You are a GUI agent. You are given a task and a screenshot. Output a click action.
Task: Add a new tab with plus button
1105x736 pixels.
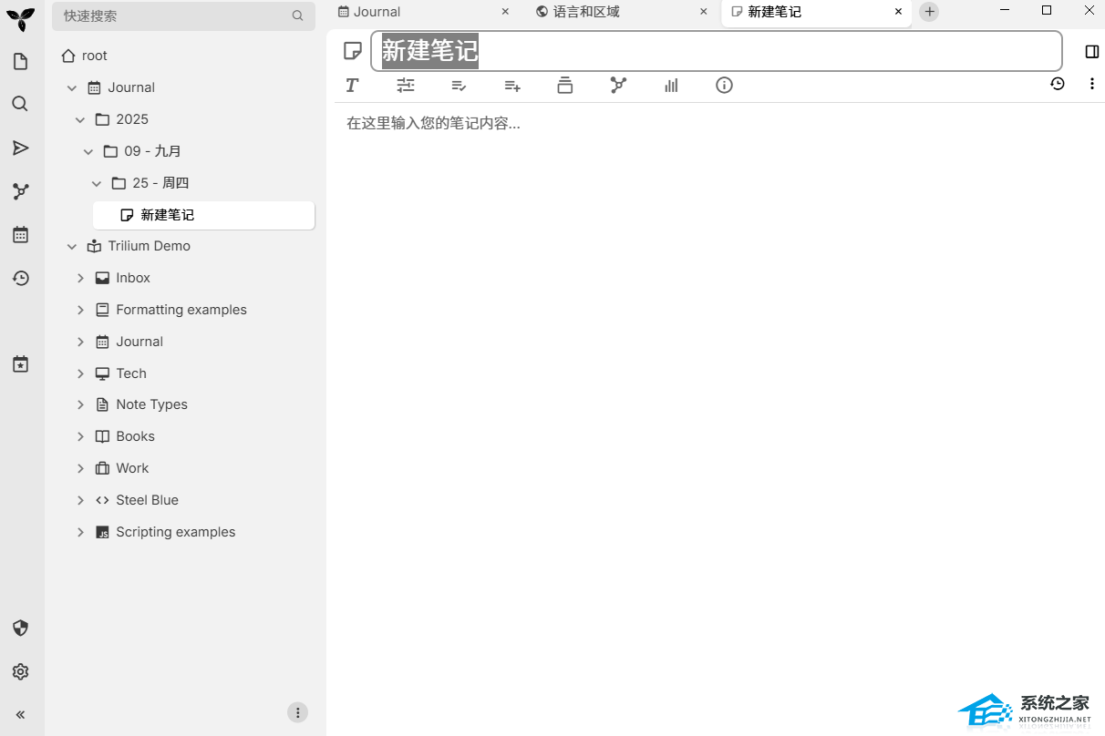(929, 12)
